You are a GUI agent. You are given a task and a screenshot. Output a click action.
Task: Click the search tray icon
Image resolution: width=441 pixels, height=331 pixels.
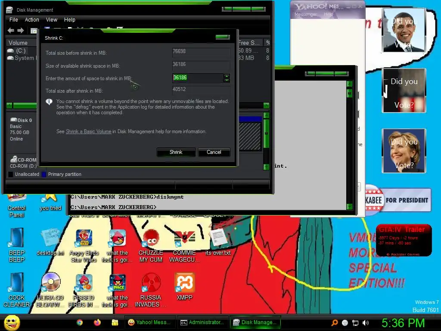[x=334, y=323]
